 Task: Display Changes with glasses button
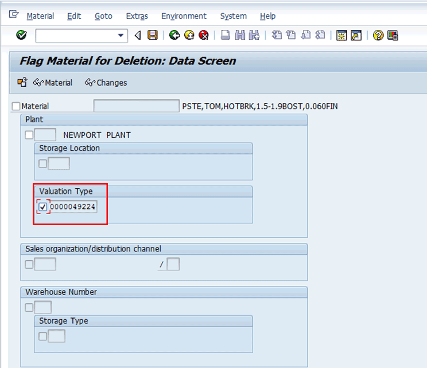point(106,83)
